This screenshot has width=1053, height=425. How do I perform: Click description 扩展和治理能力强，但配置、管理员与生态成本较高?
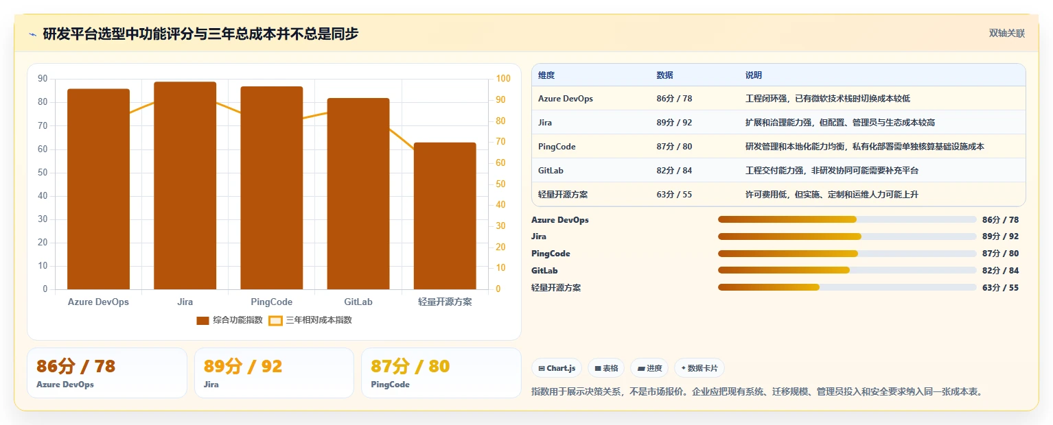point(840,123)
